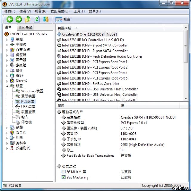Expand the 主機板 tree node
The width and height of the screenshot is (191, 191).
[x=7, y=45]
